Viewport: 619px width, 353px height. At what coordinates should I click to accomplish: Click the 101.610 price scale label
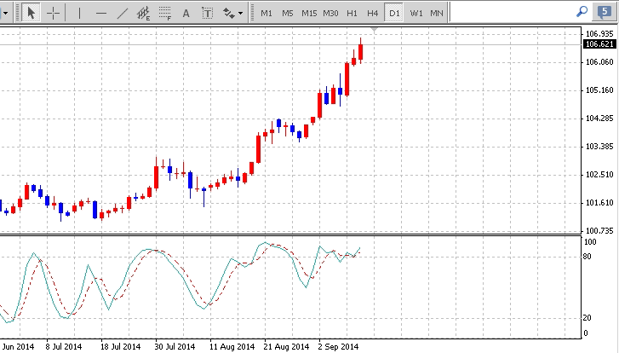click(x=599, y=203)
